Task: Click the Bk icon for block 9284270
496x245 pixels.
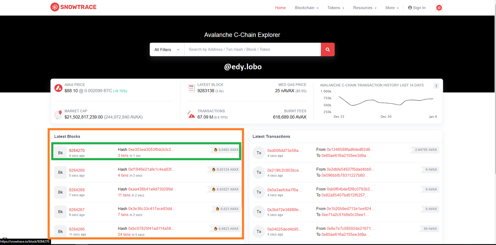Action: click(60, 153)
